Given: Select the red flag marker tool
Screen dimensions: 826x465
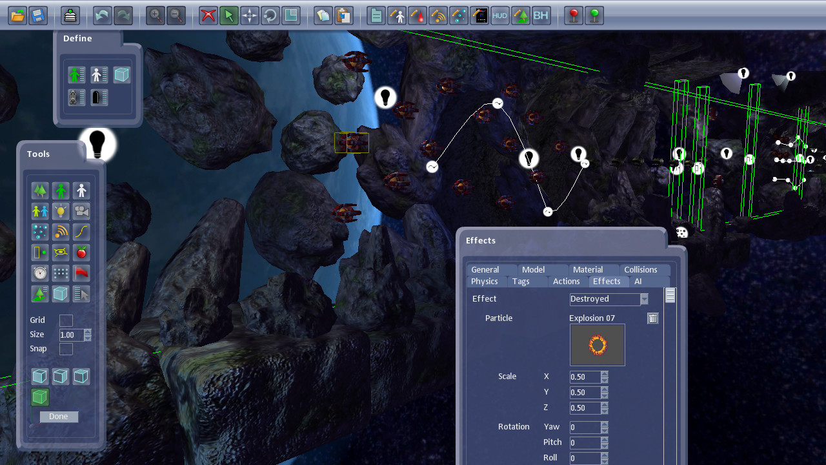Looking at the screenshot, I should pos(81,273).
